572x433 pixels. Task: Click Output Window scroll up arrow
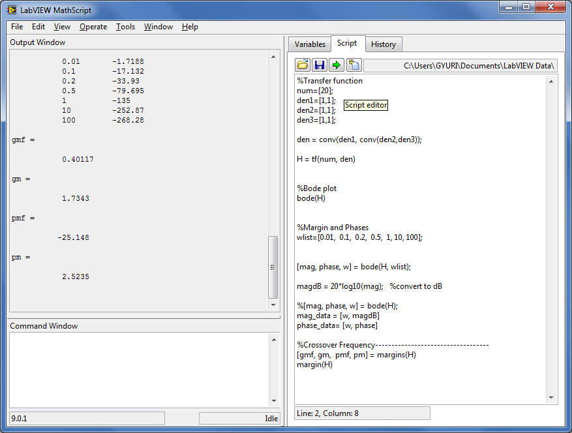click(273, 57)
